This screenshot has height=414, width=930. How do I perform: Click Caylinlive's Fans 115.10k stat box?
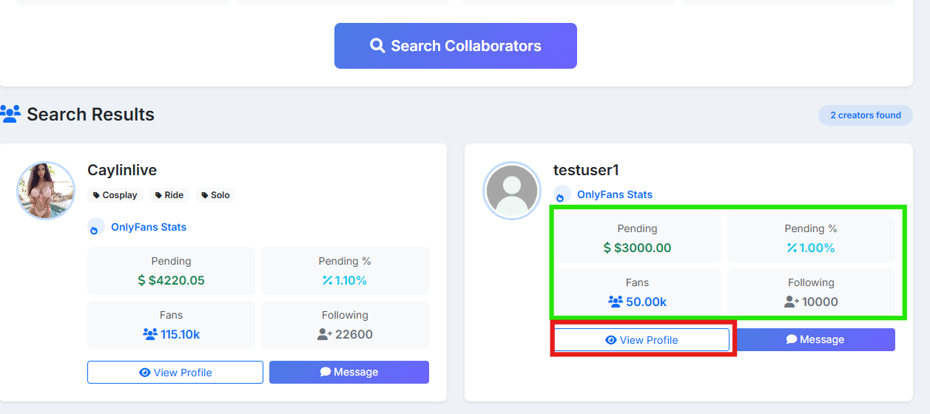point(171,325)
